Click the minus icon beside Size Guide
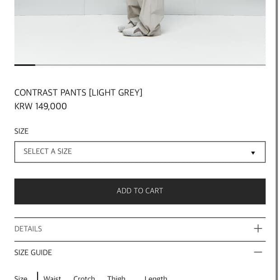 [258, 252]
